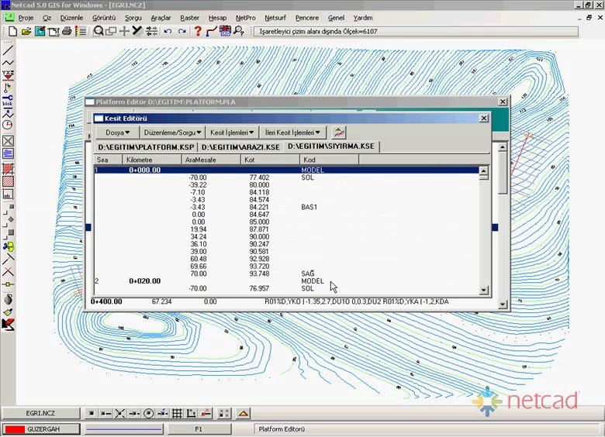The width and height of the screenshot is (605, 437).
Task: Open the Çiz menu
Action: click(47, 18)
